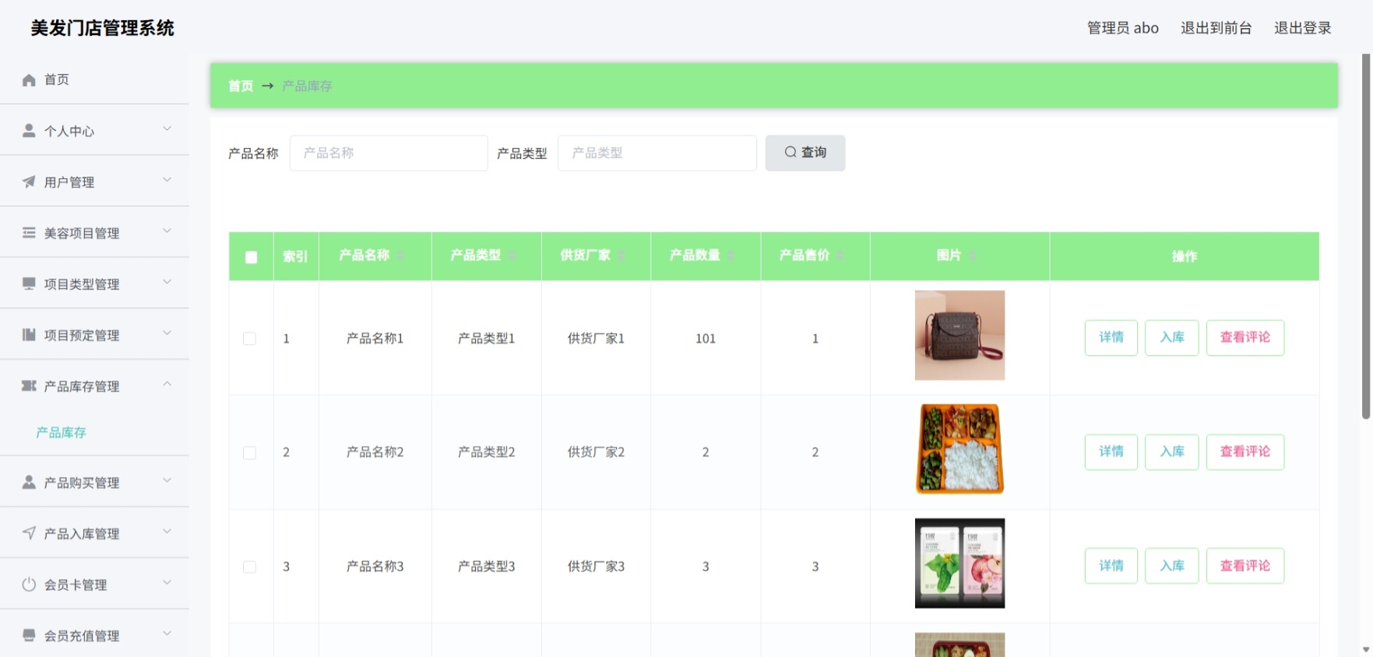Expand the 产品入库管理 chevron
The height and width of the screenshot is (657, 1373).
[167, 531]
